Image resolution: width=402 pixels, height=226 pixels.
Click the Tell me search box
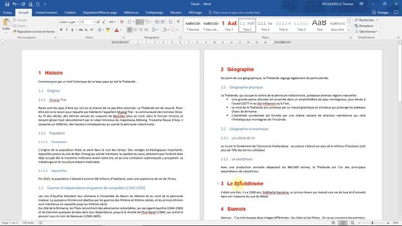coord(234,13)
